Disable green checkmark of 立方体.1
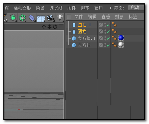This screenshot has width=149, height=124. coord(108,39)
